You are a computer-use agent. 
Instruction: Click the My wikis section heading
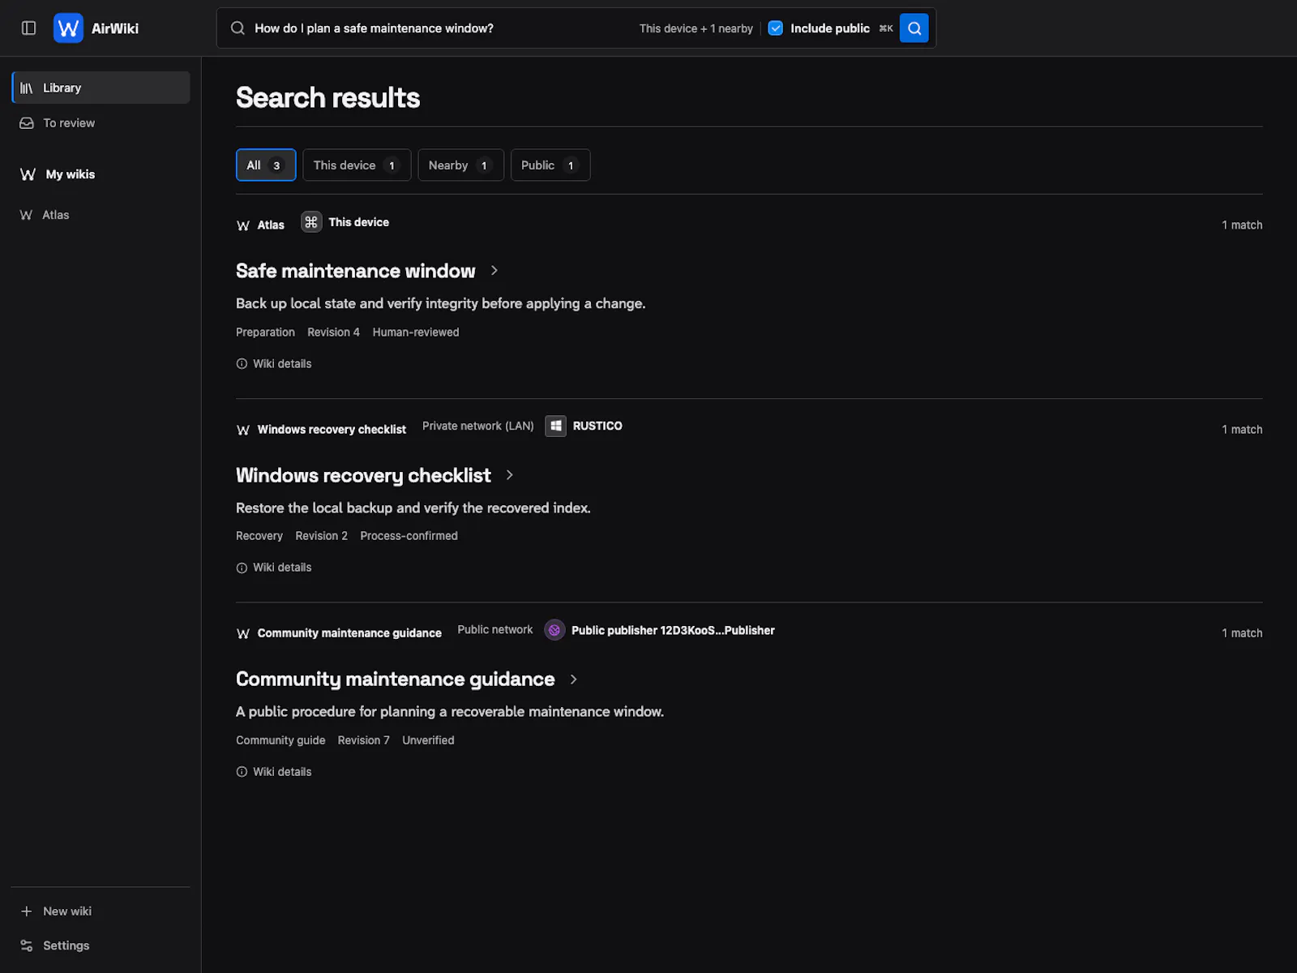coord(70,174)
